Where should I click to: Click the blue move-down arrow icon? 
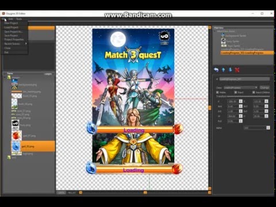point(230,70)
